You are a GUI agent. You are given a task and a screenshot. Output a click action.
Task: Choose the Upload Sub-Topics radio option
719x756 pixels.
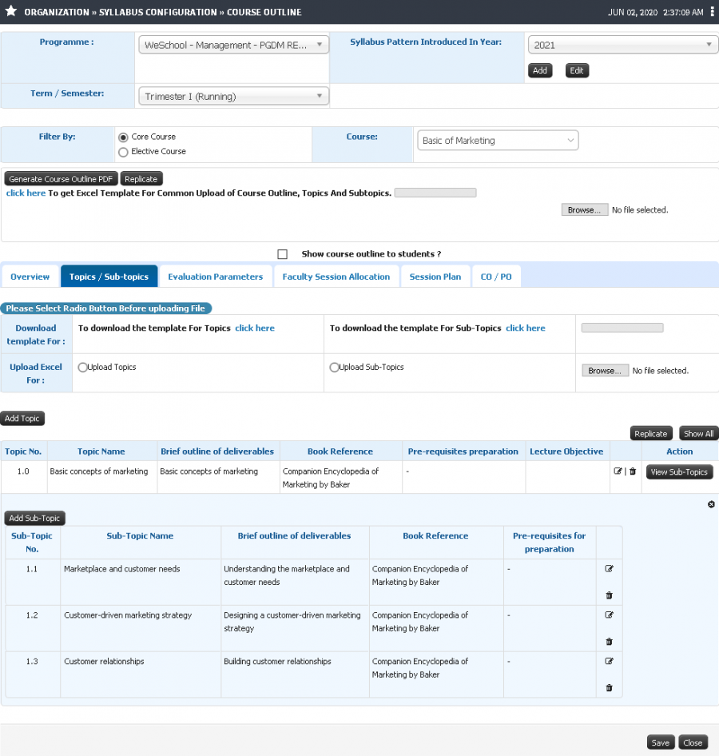click(x=334, y=368)
